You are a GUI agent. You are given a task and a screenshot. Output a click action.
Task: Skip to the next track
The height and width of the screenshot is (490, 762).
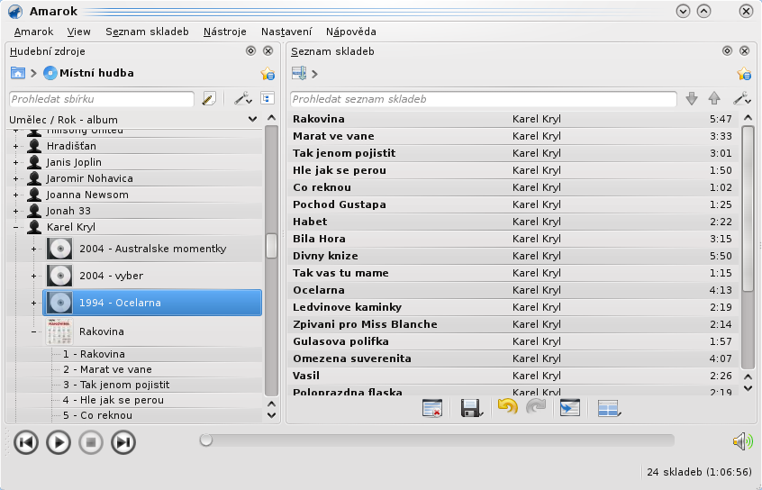123,442
